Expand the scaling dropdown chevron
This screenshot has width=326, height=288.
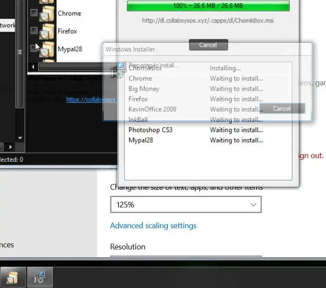click(x=253, y=204)
